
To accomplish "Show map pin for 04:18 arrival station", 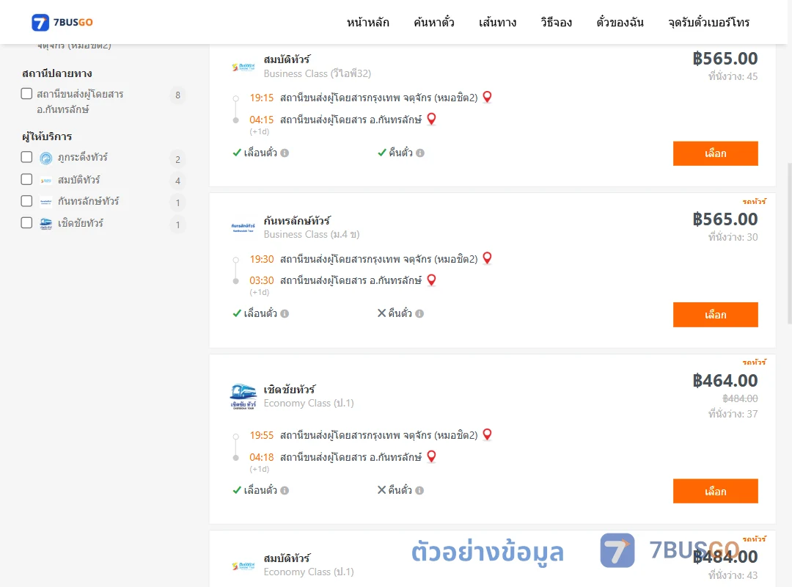I will pos(431,456).
